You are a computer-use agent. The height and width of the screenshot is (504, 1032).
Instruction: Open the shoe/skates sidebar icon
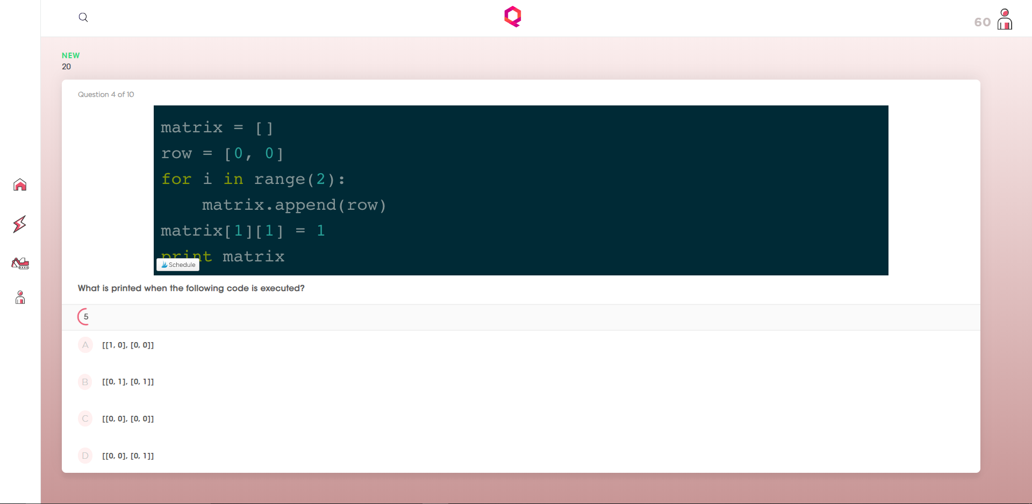tap(20, 263)
